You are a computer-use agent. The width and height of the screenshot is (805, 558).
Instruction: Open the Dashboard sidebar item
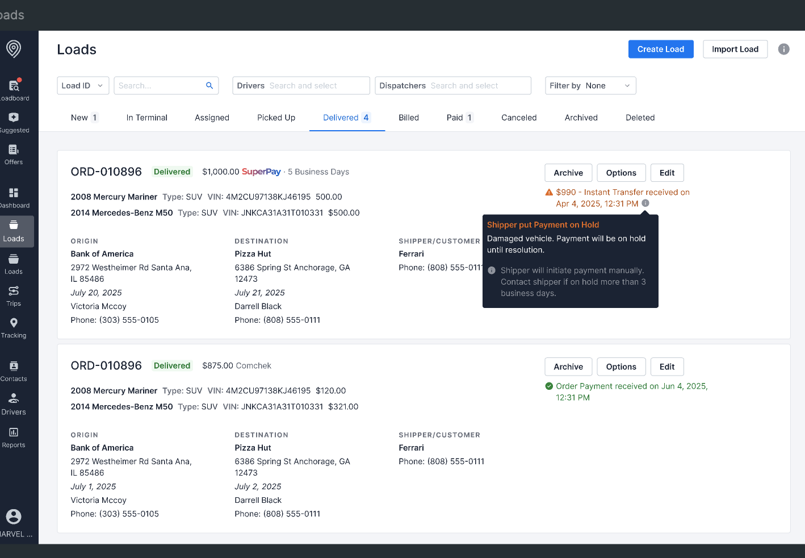(x=14, y=197)
